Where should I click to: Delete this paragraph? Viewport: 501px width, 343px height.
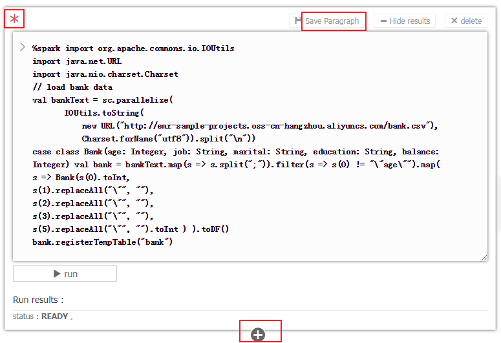466,21
